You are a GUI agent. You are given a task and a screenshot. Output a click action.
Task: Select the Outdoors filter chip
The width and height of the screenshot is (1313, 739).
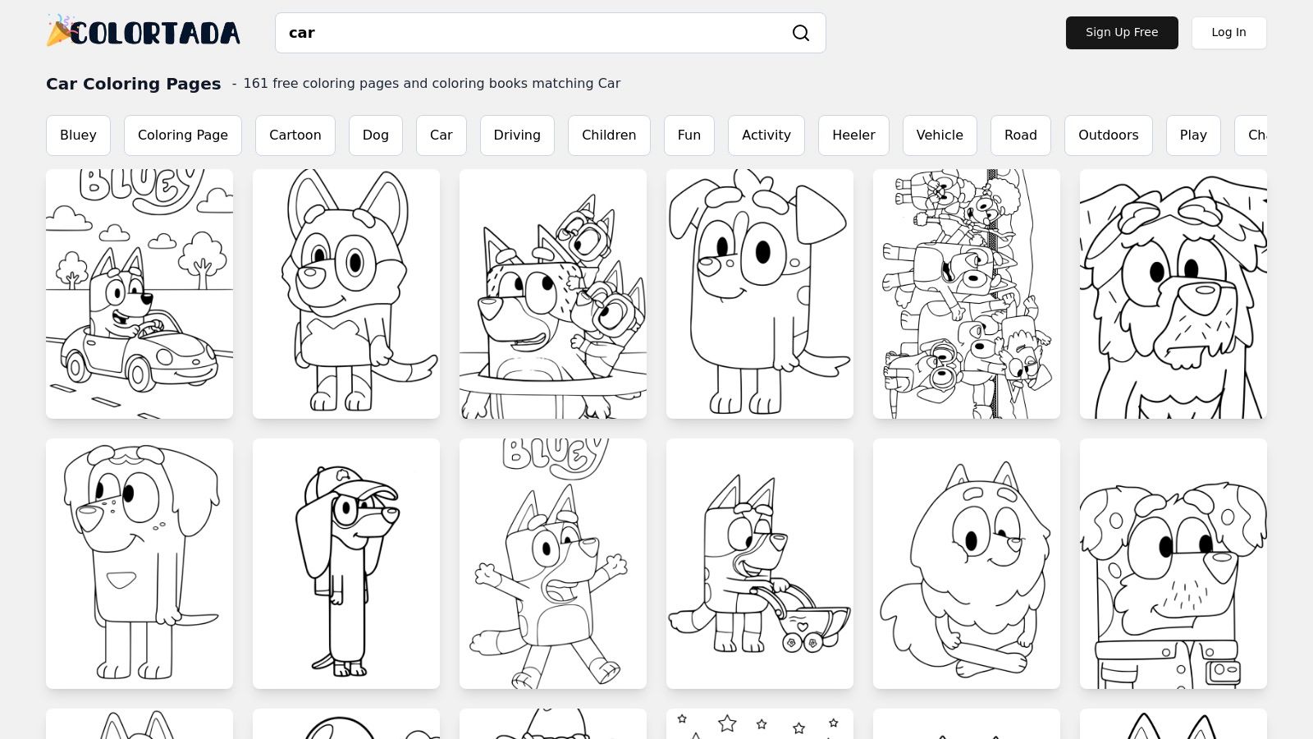click(x=1108, y=135)
